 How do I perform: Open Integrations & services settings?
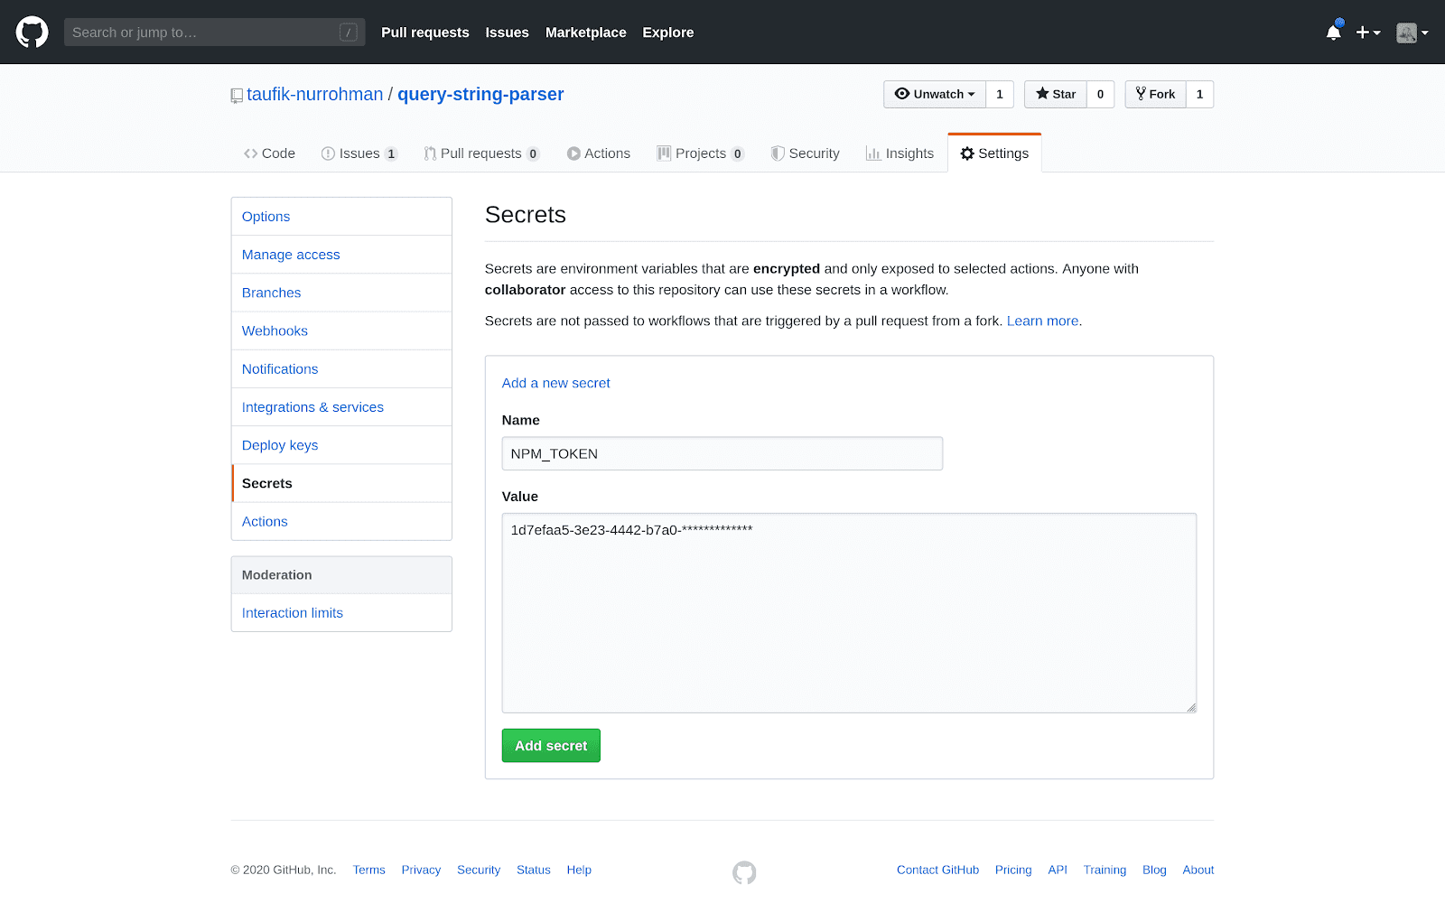341,407
